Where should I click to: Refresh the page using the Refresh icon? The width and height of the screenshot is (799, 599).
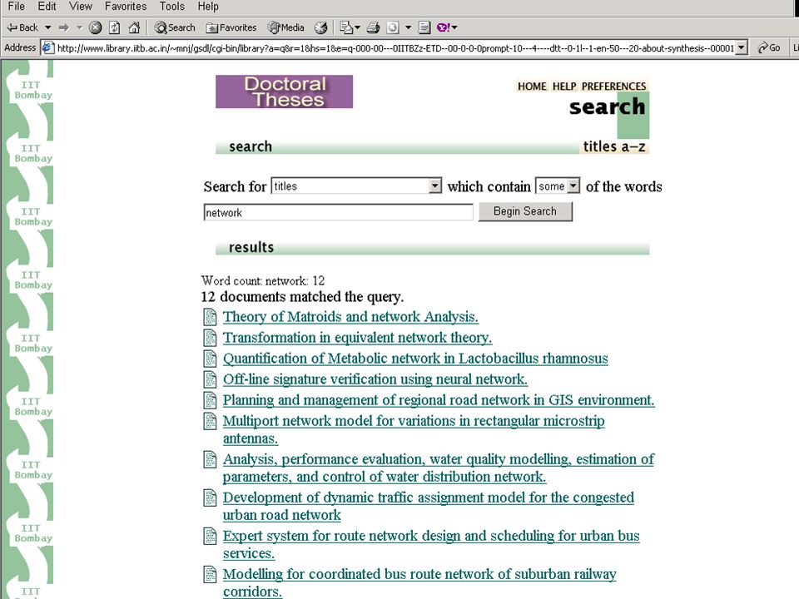point(115,27)
